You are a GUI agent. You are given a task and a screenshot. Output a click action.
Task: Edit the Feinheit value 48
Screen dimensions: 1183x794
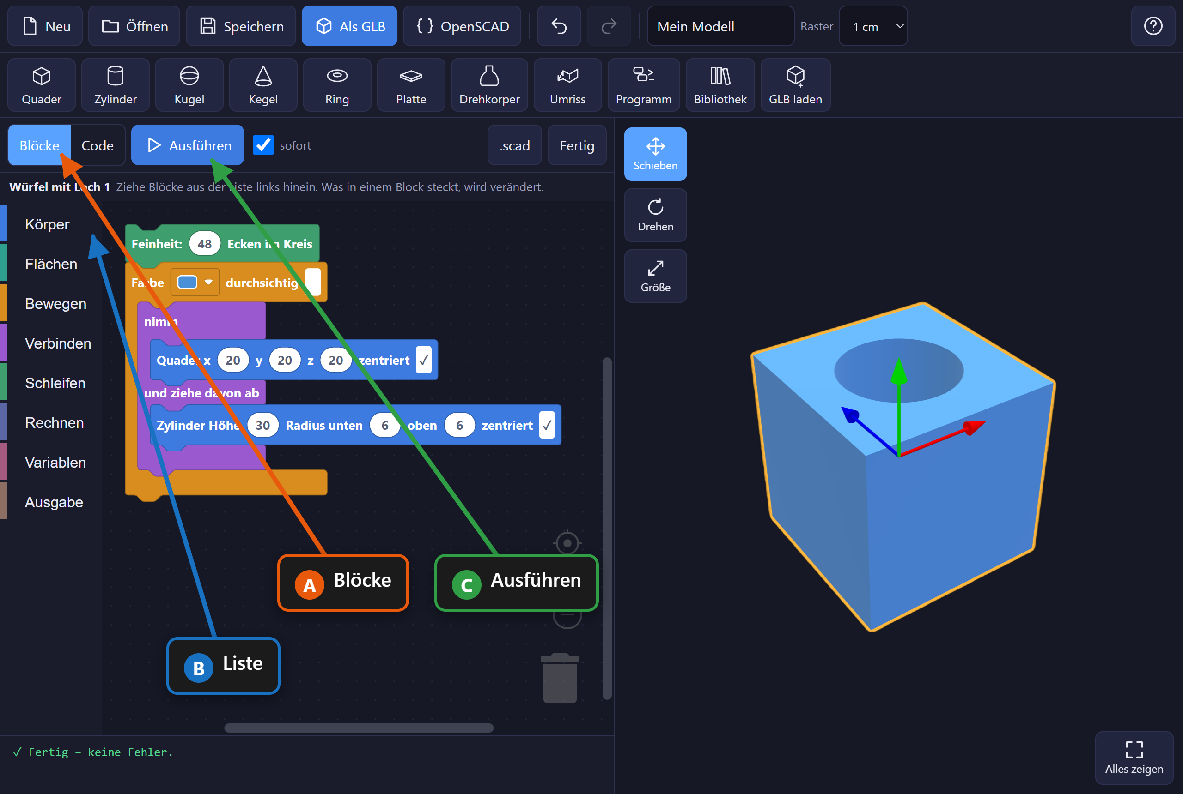click(205, 244)
